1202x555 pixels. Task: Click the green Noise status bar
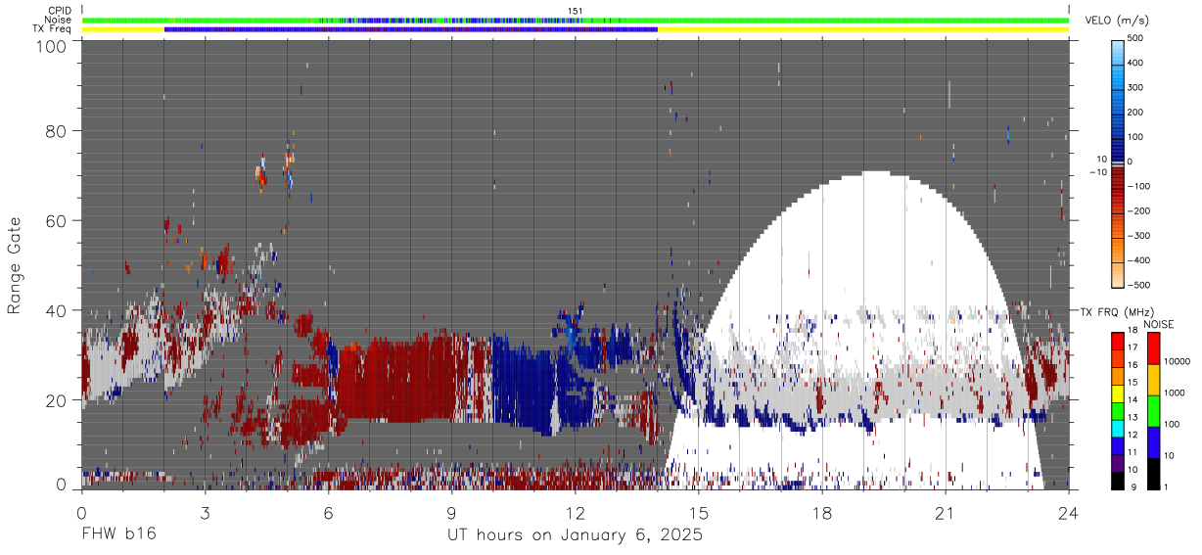coord(575,20)
